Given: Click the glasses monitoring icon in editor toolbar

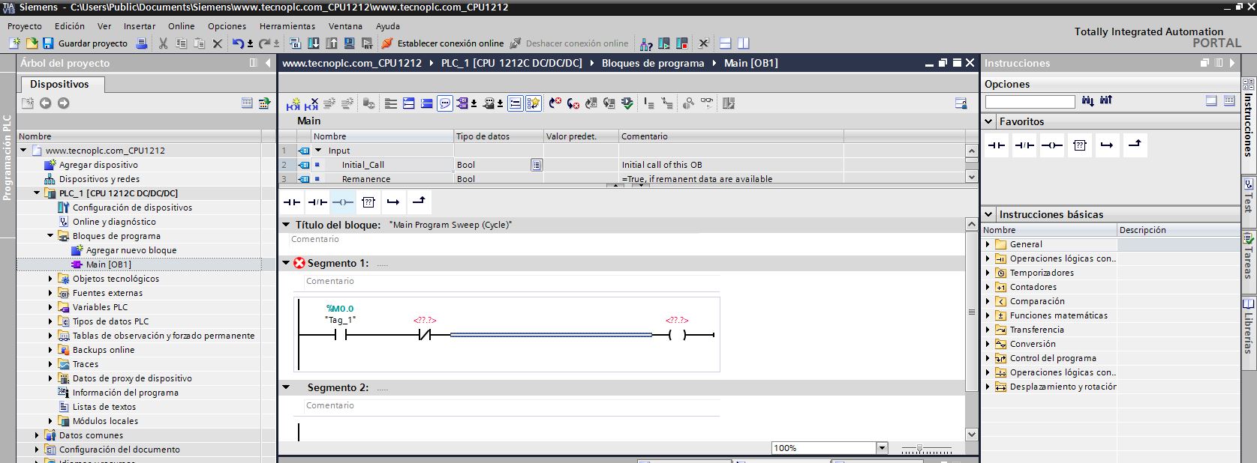Looking at the screenshot, I should coord(707,103).
